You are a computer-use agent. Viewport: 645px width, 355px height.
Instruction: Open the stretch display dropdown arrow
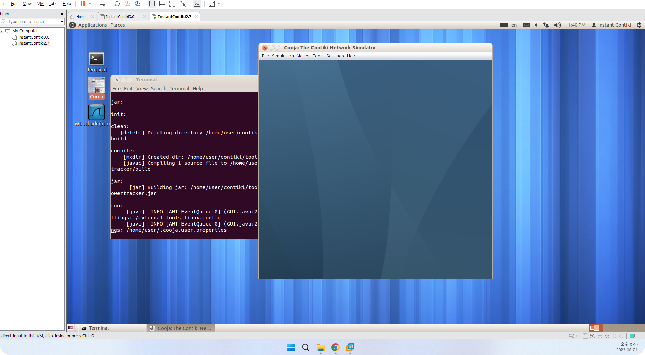pyautogui.click(x=219, y=4)
